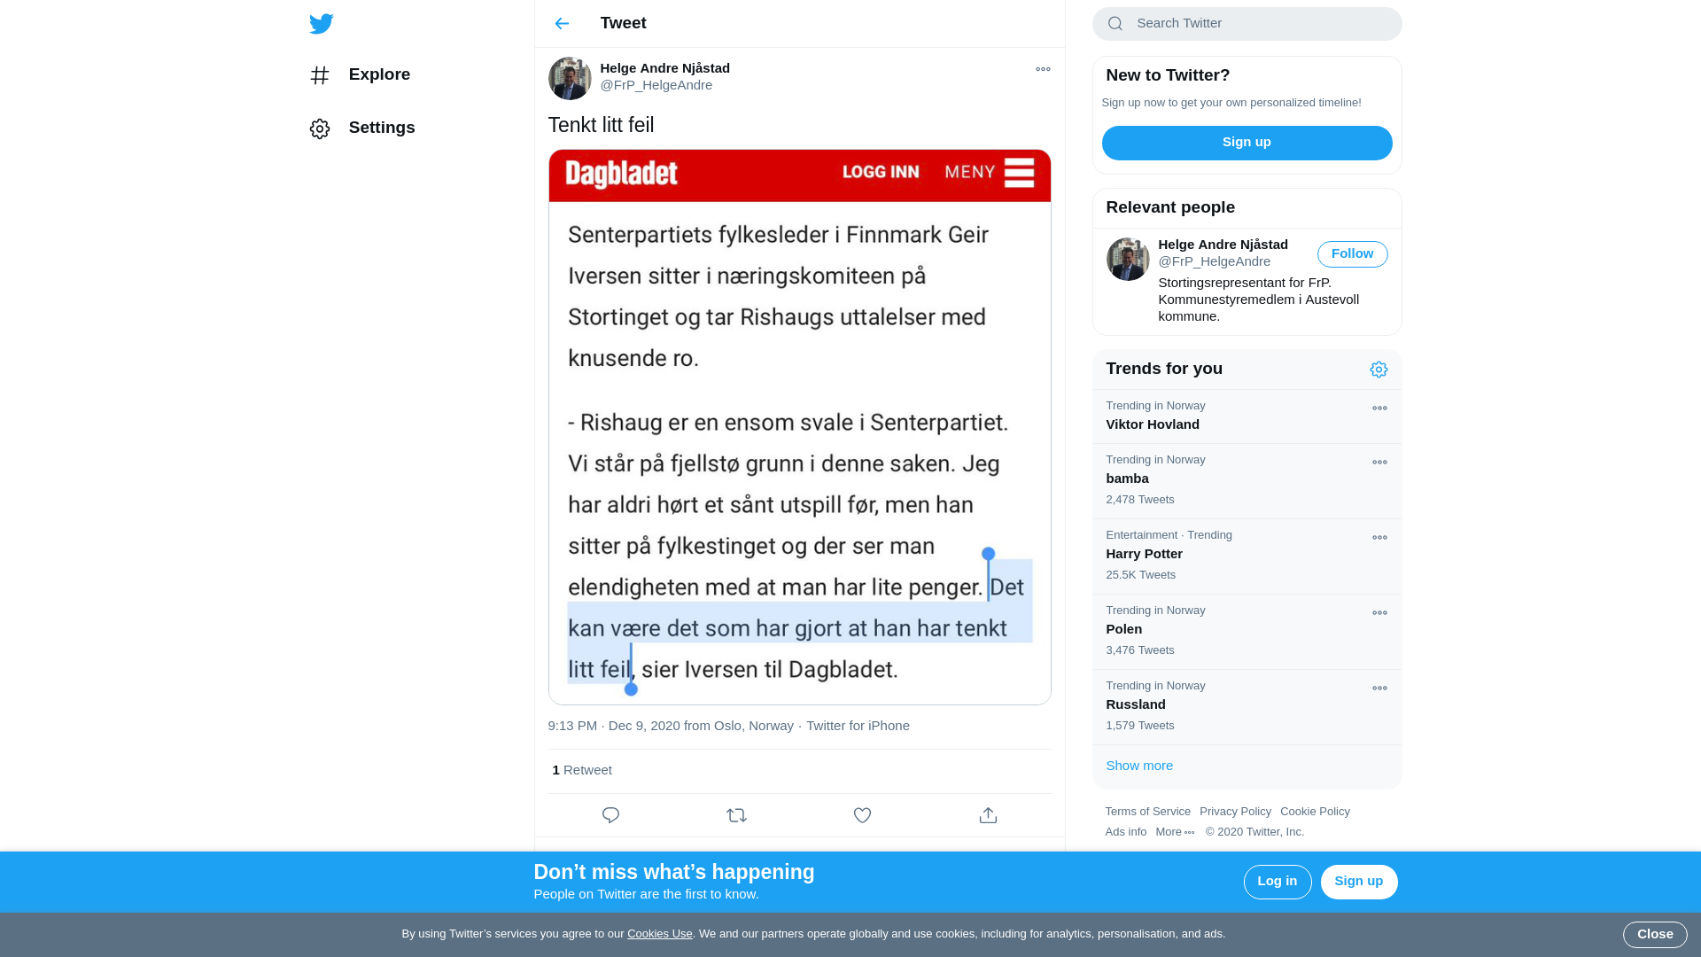Retweet using the retweet arrows icon
Image resolution: width=1701 pixels, height=957 pixels.
pyautogui.click(x=736, y=815)
